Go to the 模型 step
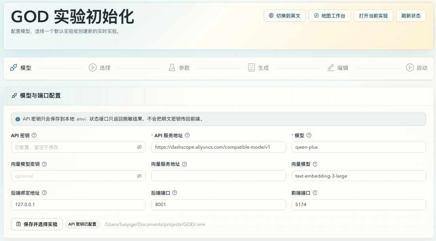 [21, 68]
